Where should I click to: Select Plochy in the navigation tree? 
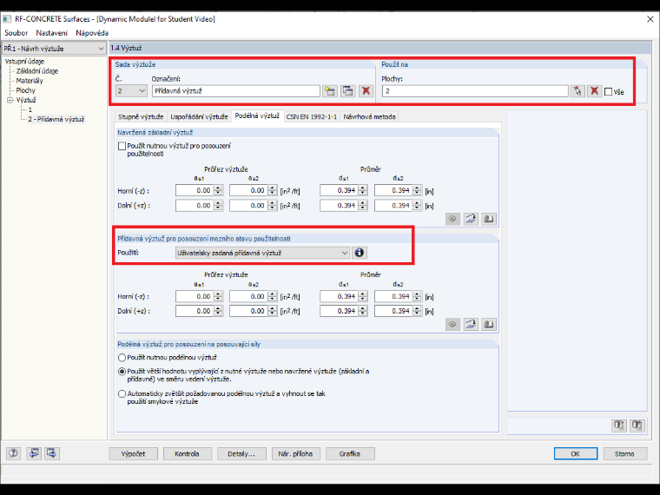coord(26,90)
